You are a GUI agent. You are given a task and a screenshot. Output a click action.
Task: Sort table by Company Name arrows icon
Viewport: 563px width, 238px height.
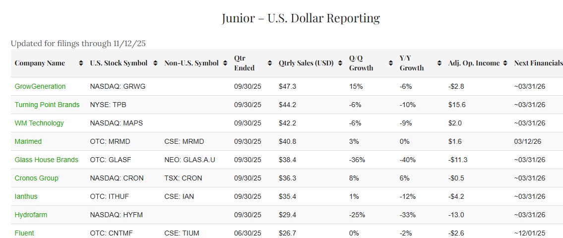(x=81, y=63)
